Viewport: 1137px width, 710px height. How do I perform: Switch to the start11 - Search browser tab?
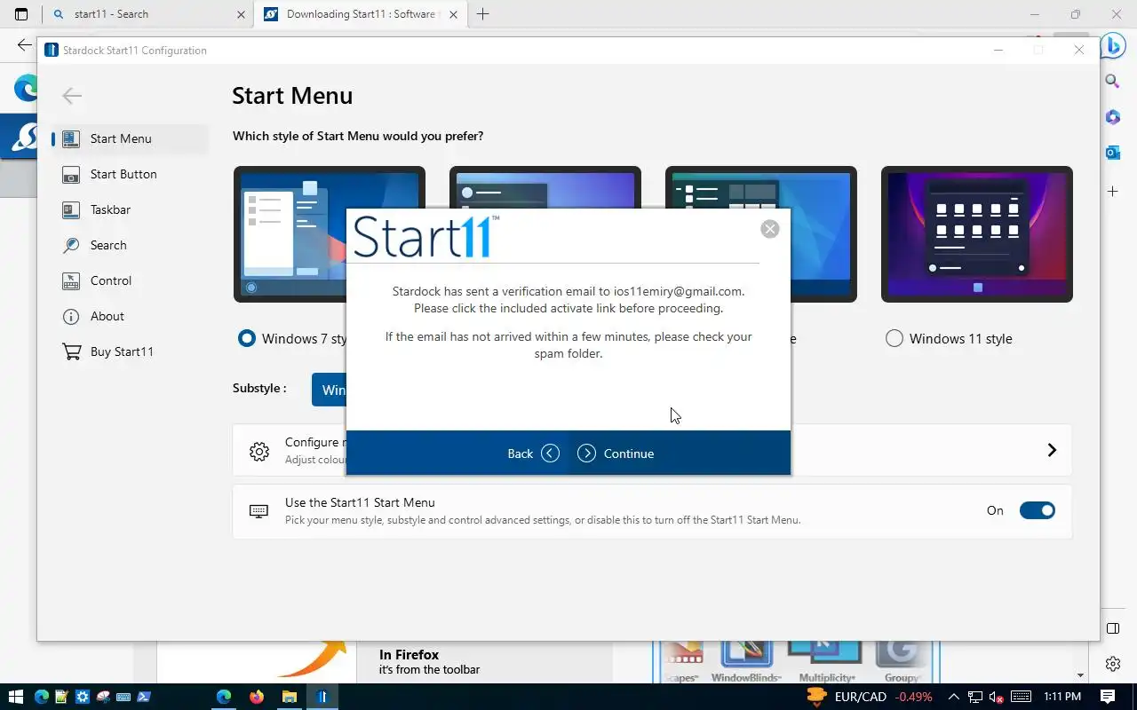click(147, 14)
